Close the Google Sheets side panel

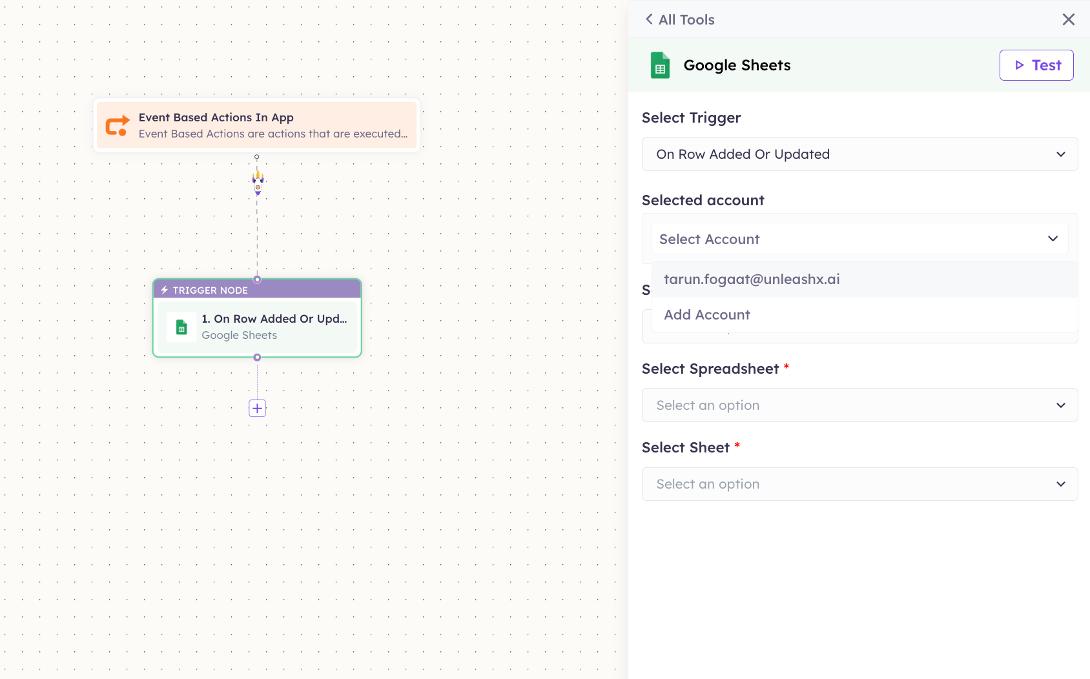(1069, 19)
